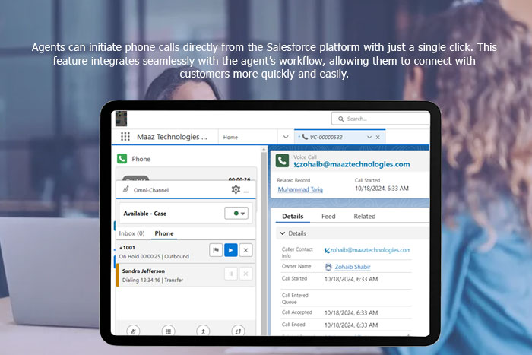Expand the navigation menu chevron beside Home
Screen dimensions: 532x355
(x=286, y=137)
